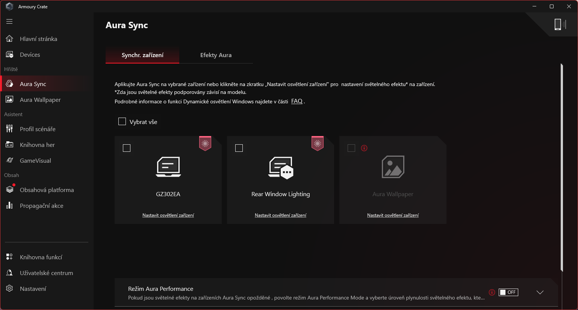
Task: Click the Aura Wallpaper card label
Action: tap(393, 194)
